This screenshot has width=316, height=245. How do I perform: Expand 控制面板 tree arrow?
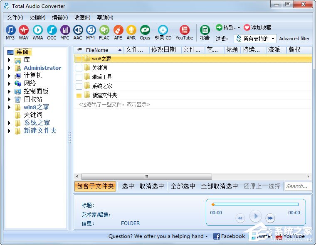pyautogui.click(x=9, y=91)
